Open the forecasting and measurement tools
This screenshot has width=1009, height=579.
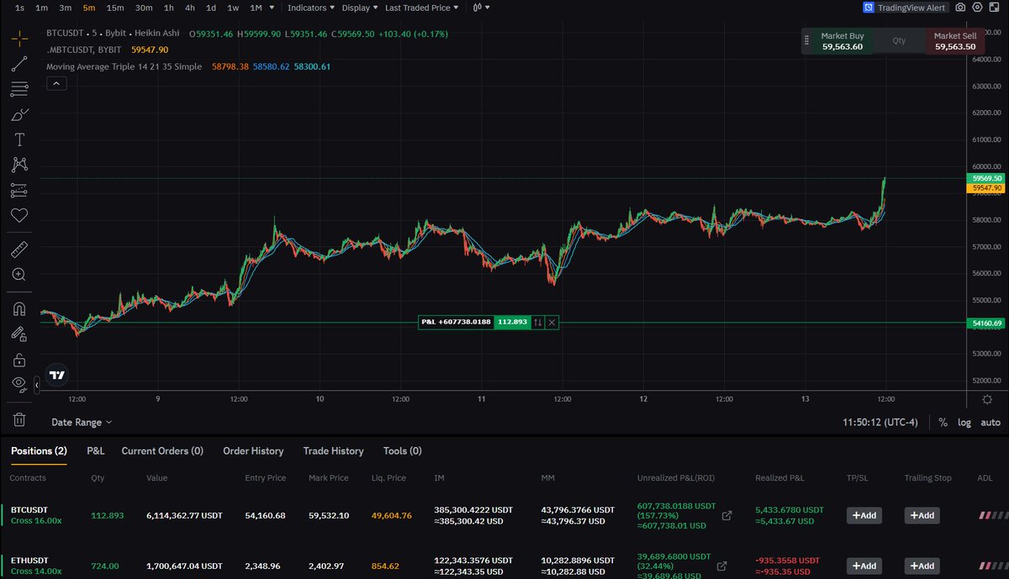(x=19, y=190)
